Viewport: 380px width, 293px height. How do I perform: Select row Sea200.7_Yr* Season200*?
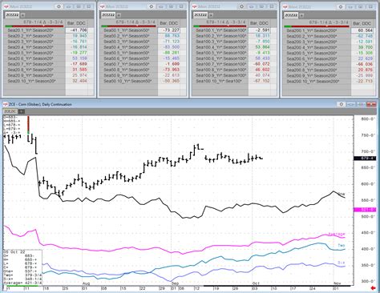(317, 64)
